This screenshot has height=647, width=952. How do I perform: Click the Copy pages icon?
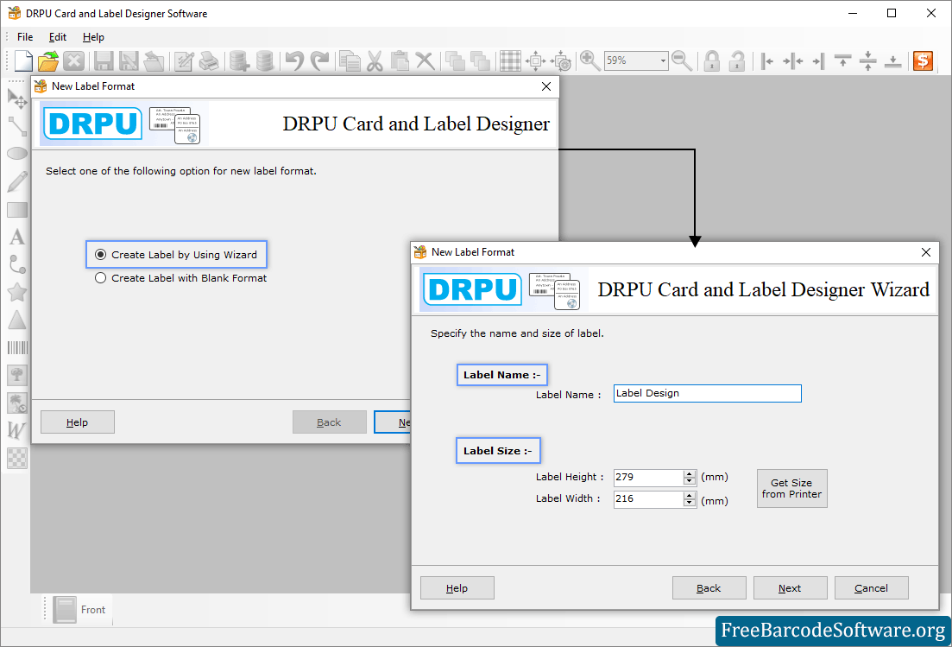click(x=350, y=60)
